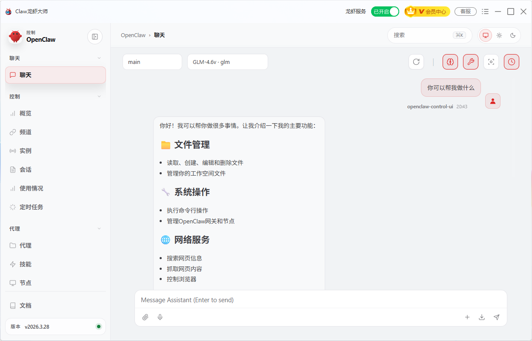Click the download export icon
The image size is (532, 341).
482,317
